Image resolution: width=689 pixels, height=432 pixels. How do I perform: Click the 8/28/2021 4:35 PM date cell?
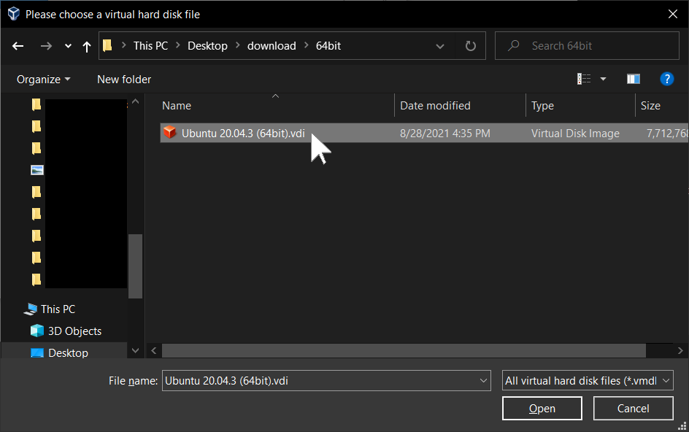click(x=444, y=133)
